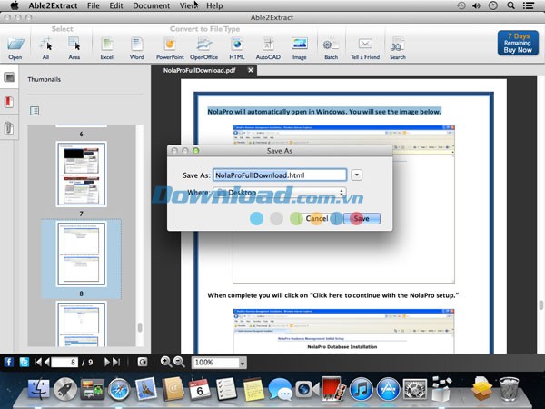
Task: Show the bookmarks side panel icon
Action: click(9, 102)
